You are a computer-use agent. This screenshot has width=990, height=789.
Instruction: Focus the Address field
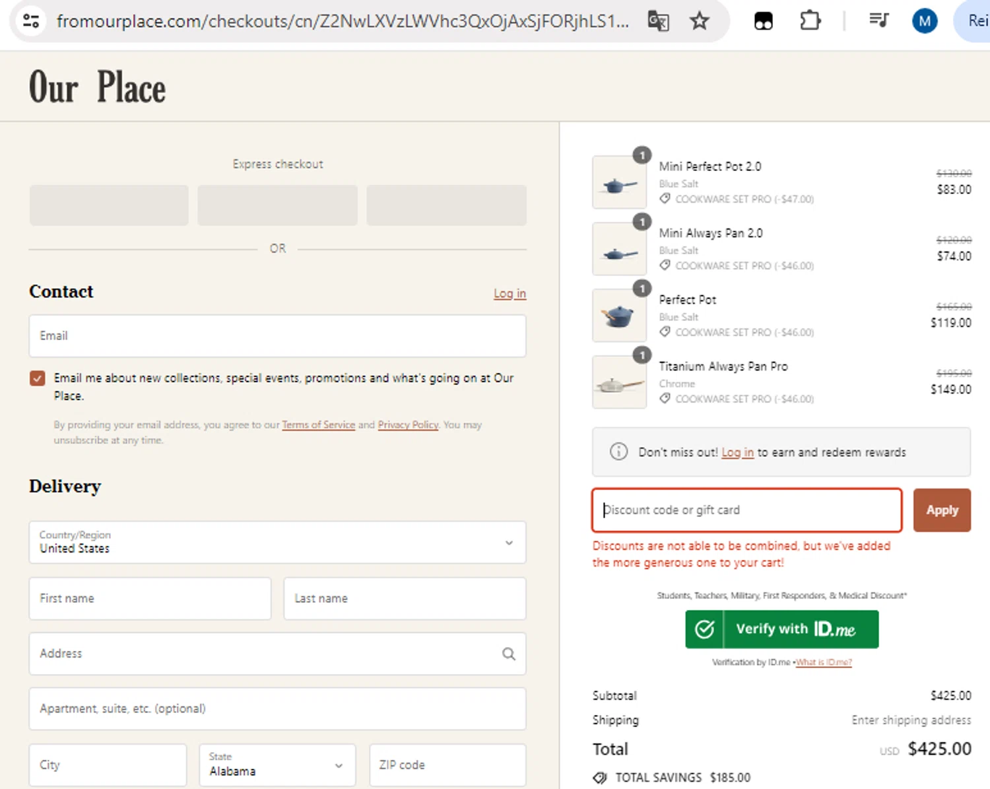coord(277,654)
